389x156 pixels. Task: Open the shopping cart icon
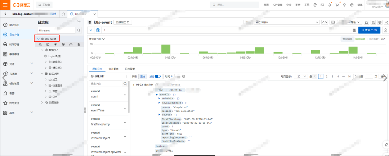pyautogui.click(x=337, y=5)
